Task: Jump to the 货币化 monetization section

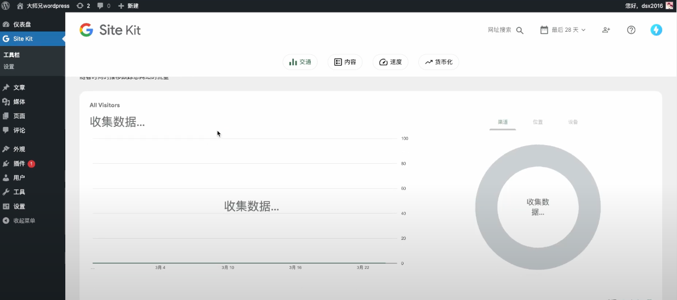Action: coord(439,62)
